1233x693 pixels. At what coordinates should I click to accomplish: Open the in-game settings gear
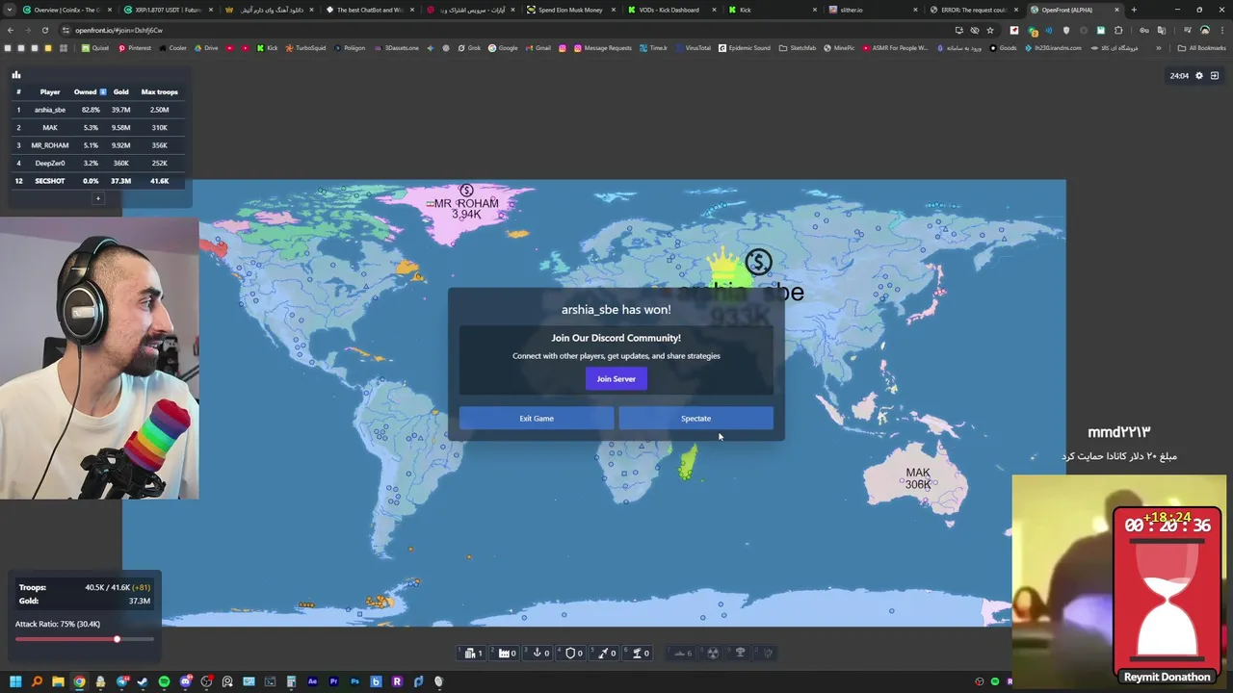[x=1199, y=76]
